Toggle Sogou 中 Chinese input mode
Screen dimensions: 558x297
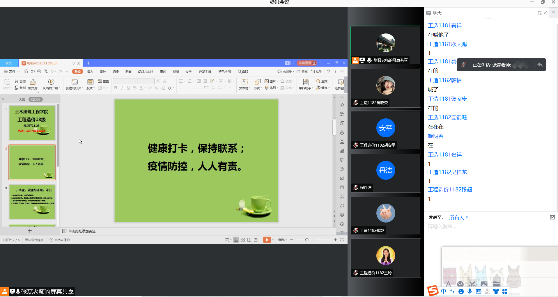pyautogui.click(x=443, y=291)
